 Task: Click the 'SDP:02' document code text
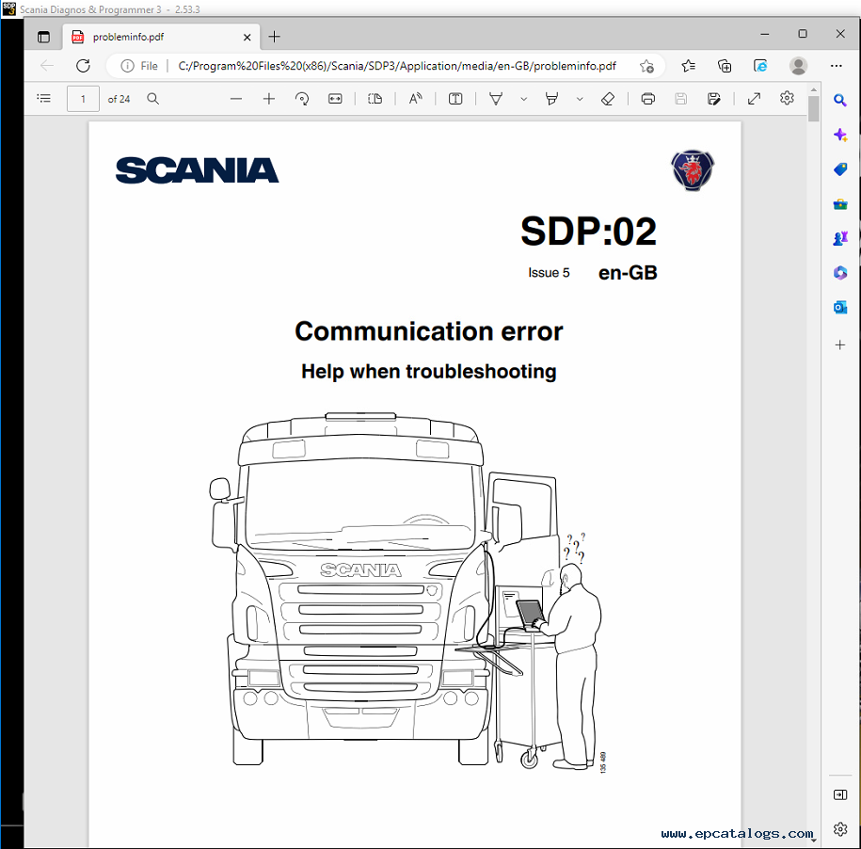click(589, 232)
